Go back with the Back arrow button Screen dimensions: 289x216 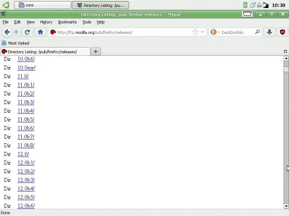pyautogui.click(x=7, y=32)
